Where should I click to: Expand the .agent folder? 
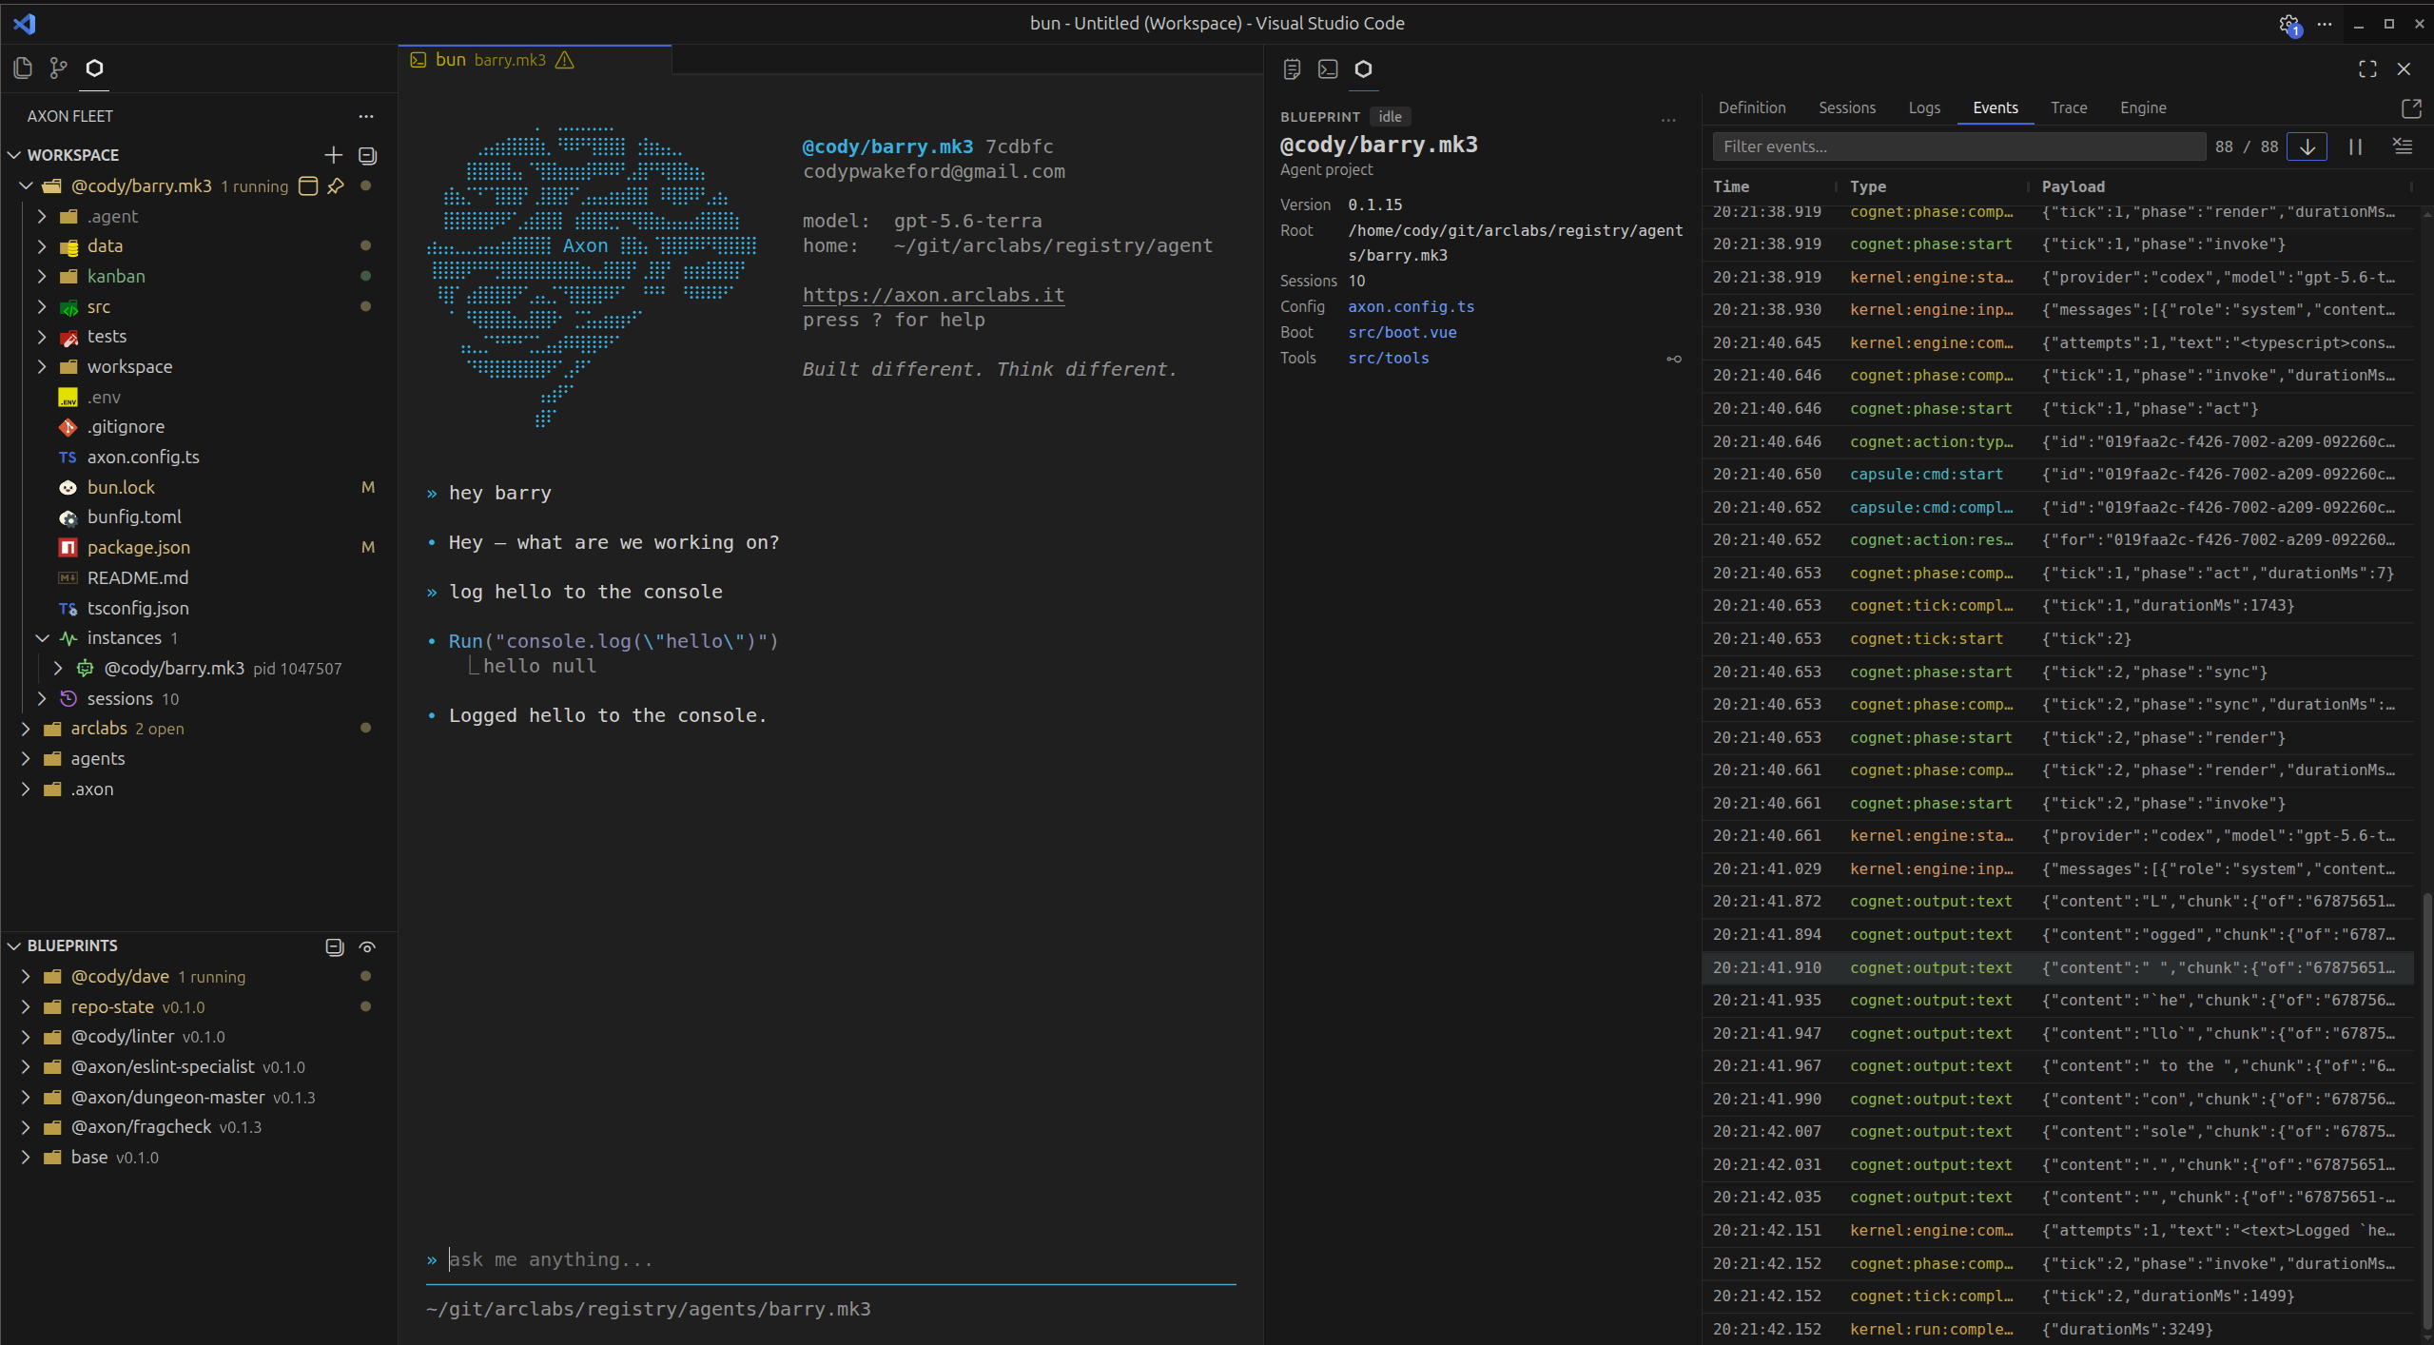[x=42, y=216]
